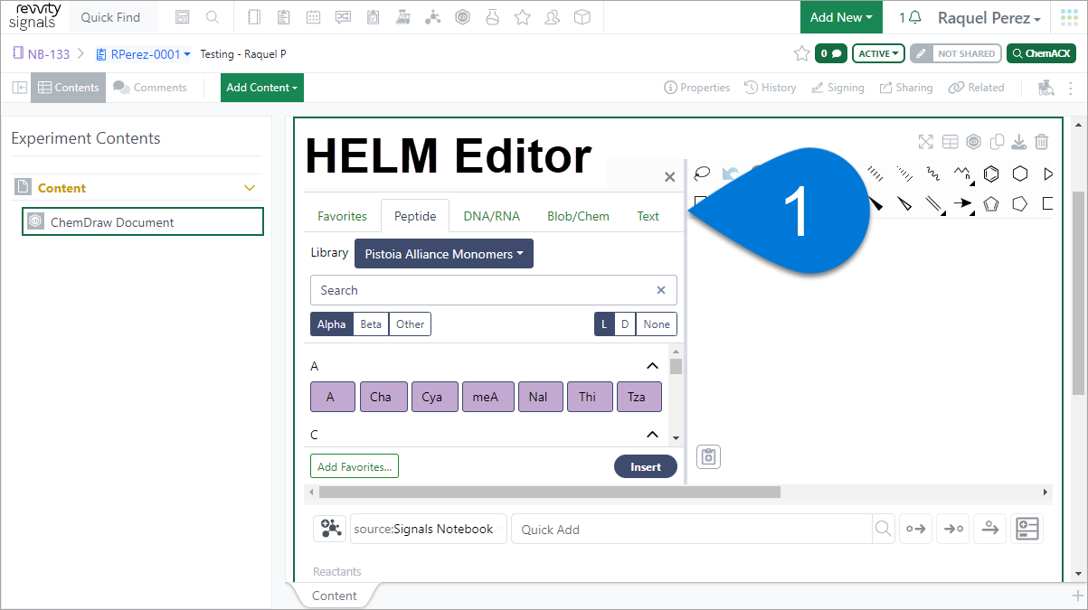
Task: Select the reaction arrow tool
Action: 963,203
